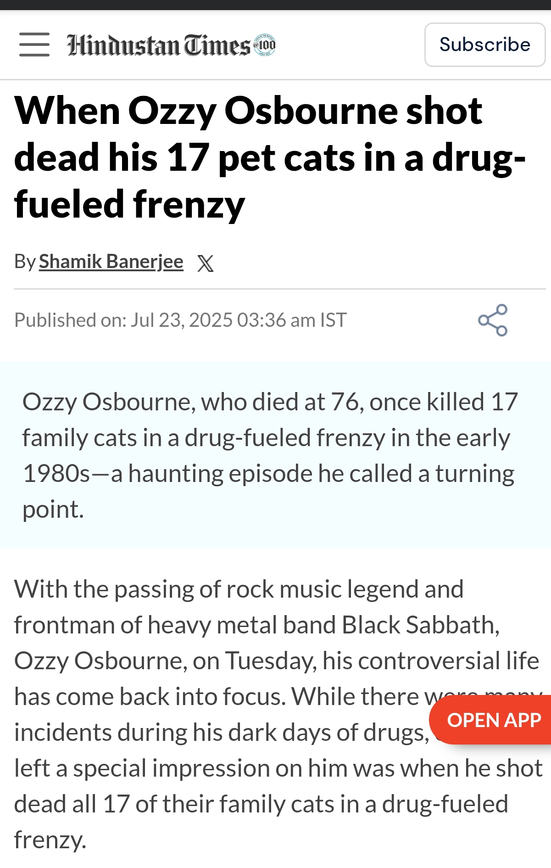Click the dark status bar at the top
551x868 pixels.
tap(275, 5)
